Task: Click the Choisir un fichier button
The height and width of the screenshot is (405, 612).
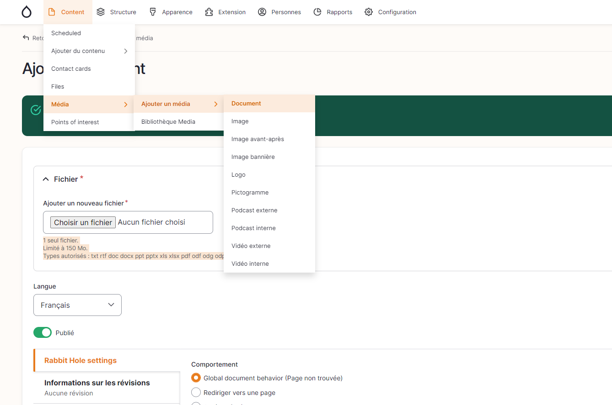Action: pyautogui.click(x=83, y=222)
